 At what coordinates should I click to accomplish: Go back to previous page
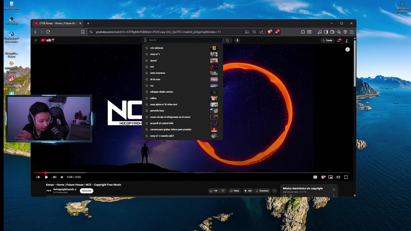click(35, 32)
